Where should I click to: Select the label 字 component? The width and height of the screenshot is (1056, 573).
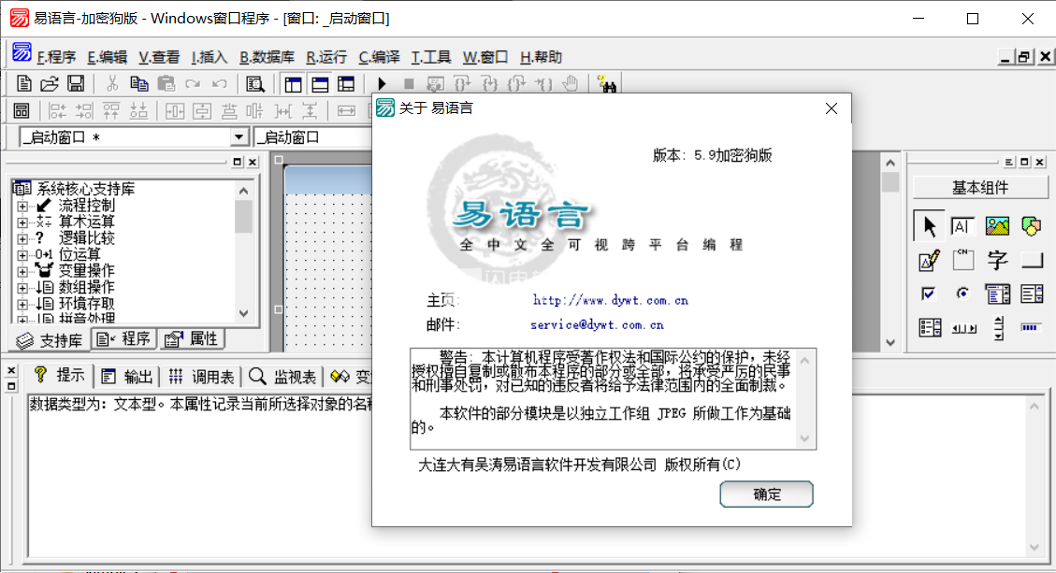[997, 260]
